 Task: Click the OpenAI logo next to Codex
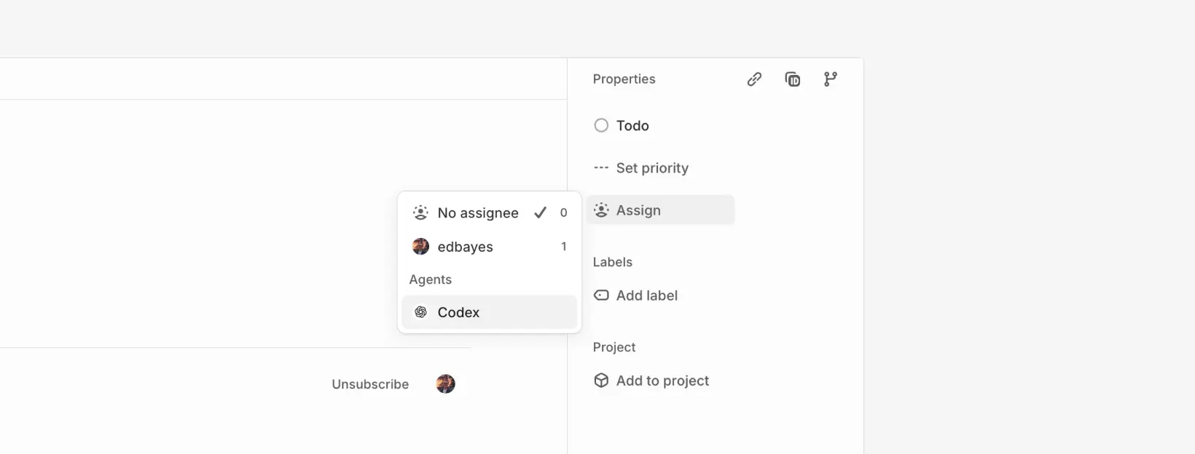[x=420, y=312]
